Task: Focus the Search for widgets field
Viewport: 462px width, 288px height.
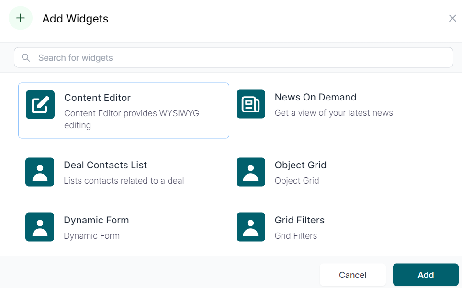Action: point(239,58)
